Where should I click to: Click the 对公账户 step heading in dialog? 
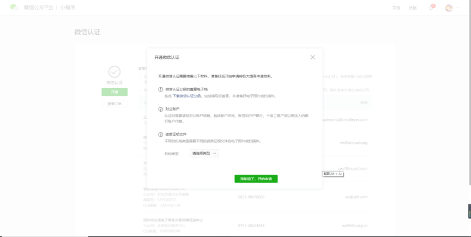tap(172, 109)
